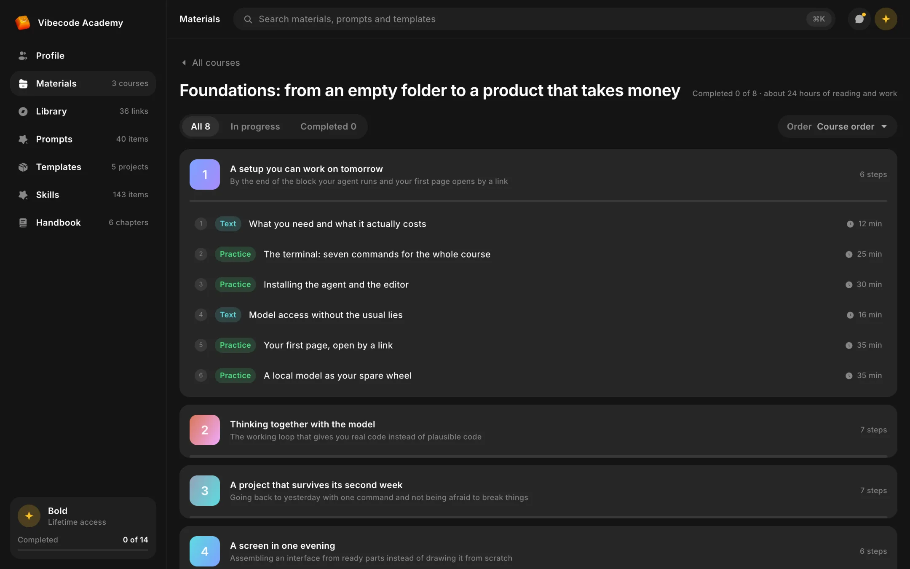Open the Order Course order dropdown

click(837, 126)
